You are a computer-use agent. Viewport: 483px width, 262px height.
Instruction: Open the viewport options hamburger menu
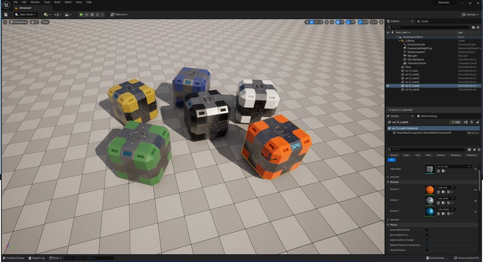pyautogui.click(x=5, y=22)
